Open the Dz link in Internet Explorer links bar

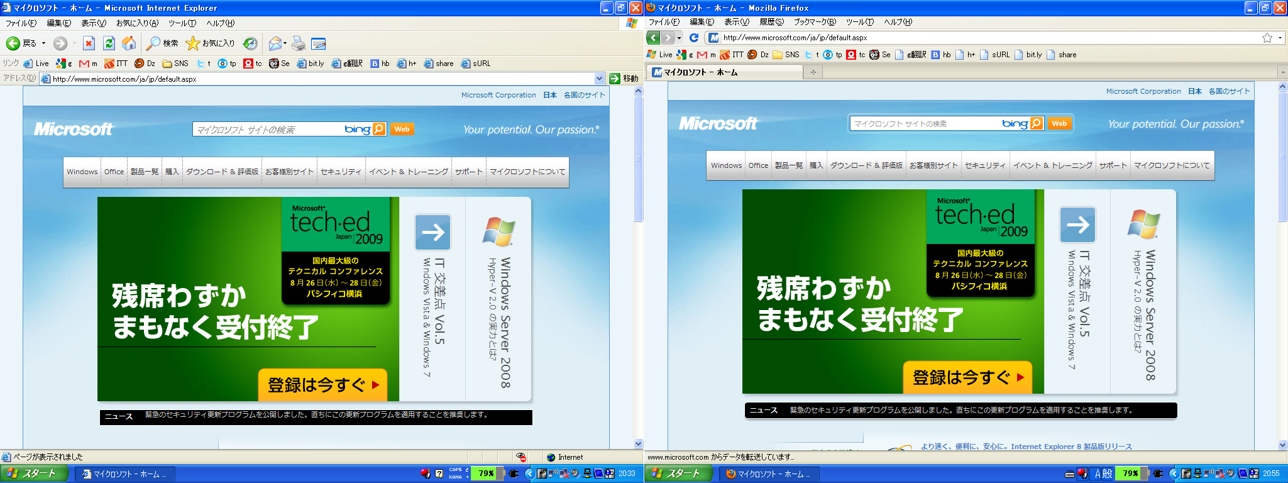coord(145,64)
